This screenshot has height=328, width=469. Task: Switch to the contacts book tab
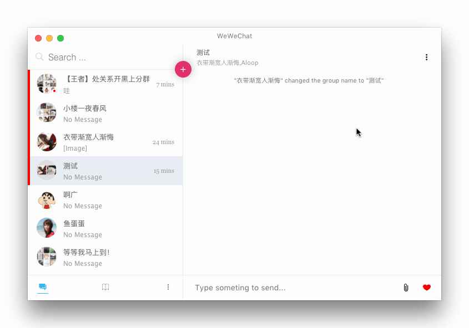point(105,287)
